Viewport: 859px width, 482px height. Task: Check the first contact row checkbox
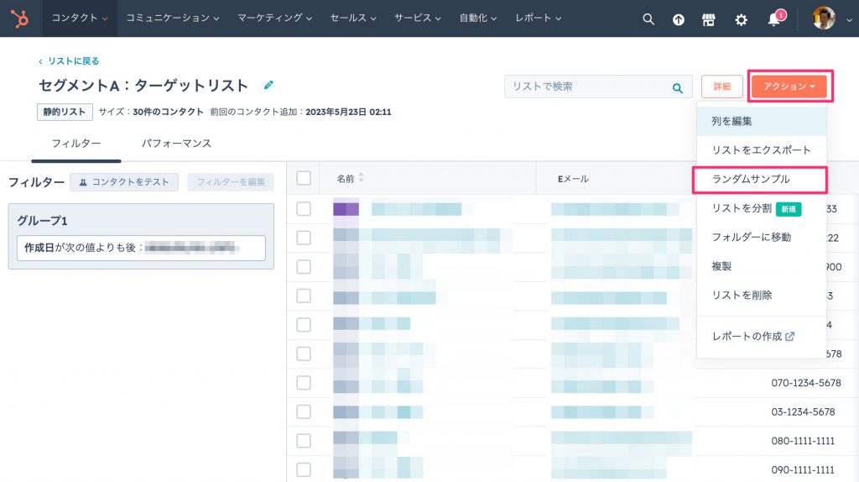pos(304,209)
